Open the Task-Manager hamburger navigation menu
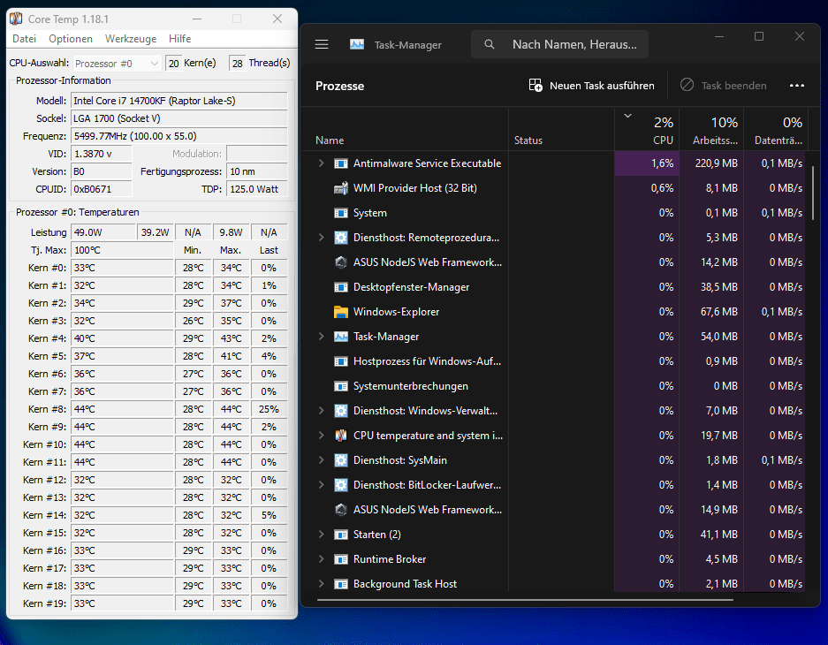 (322, 44)
